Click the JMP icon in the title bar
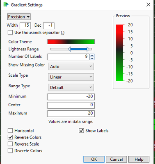155x164 pixels. [6, 5]
